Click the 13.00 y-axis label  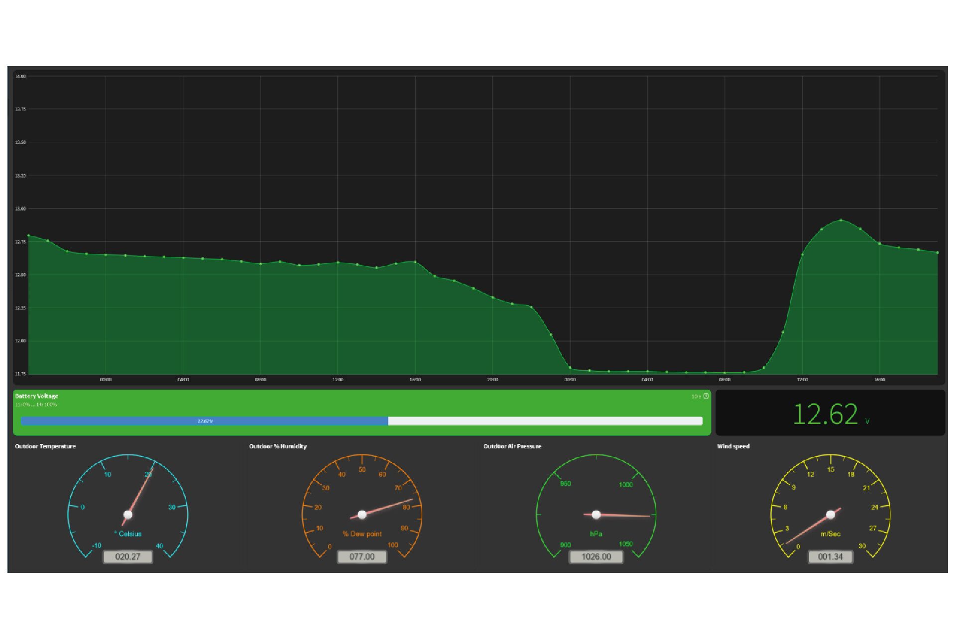[20, 209]
